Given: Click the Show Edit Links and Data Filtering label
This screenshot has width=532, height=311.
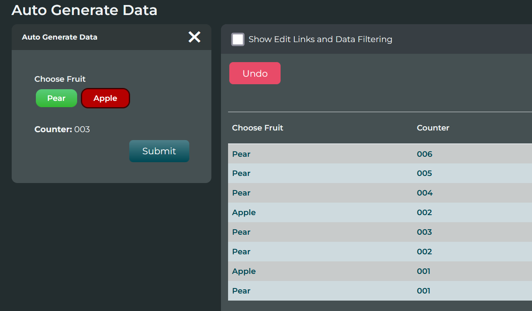Looking at the screenshot, I should pyautogui.click(x=320, y=40).
